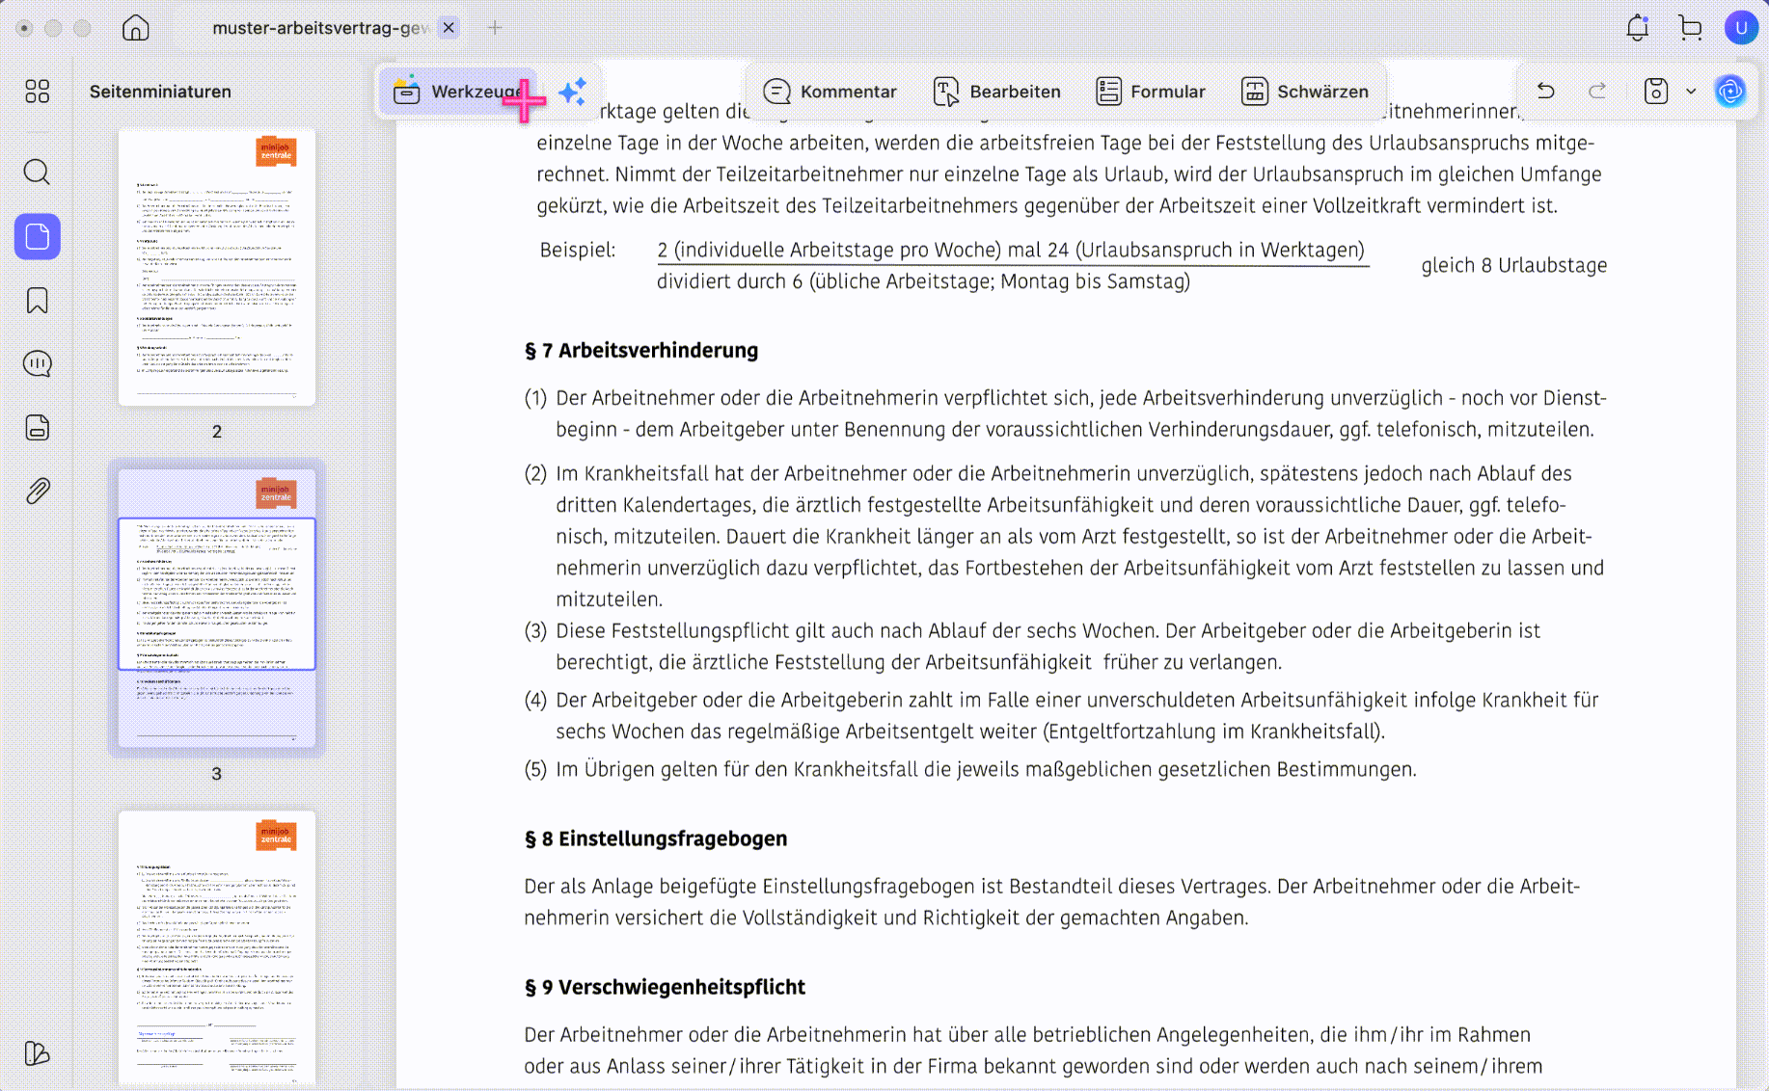1769x1091 pixels.
Task: Switch to Formular mode
Action: click(1151, 92)
